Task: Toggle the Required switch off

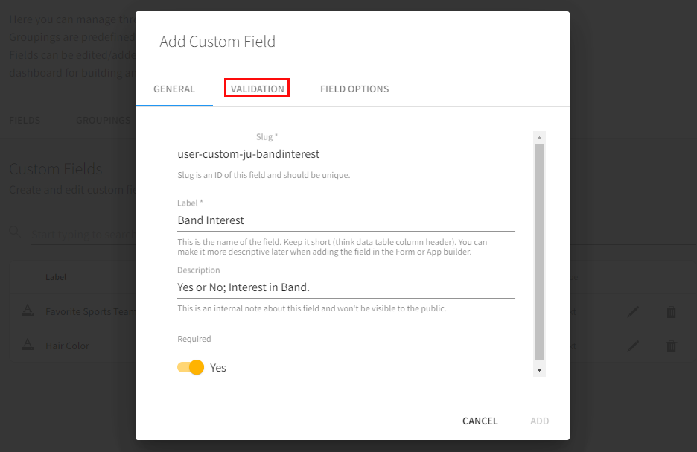Action: (191, 367)
